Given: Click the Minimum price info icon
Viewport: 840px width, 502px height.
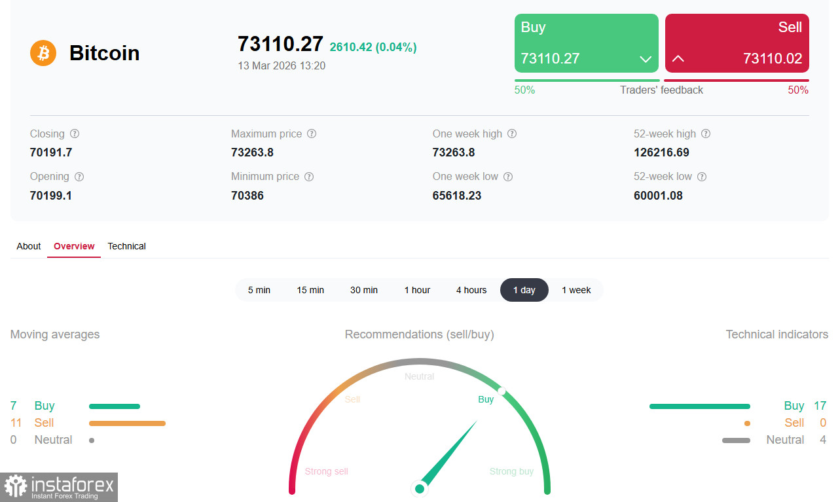Looking at the screenshot, I should 308,176.
